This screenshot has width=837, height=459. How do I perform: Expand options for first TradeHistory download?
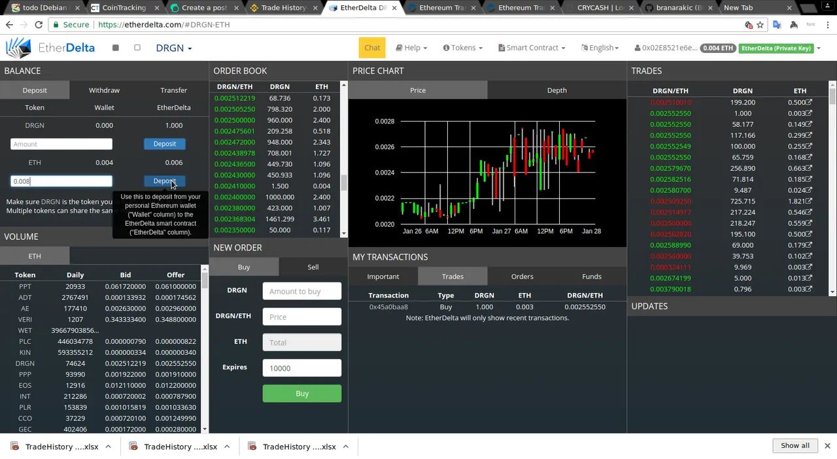tap(108, 447)
